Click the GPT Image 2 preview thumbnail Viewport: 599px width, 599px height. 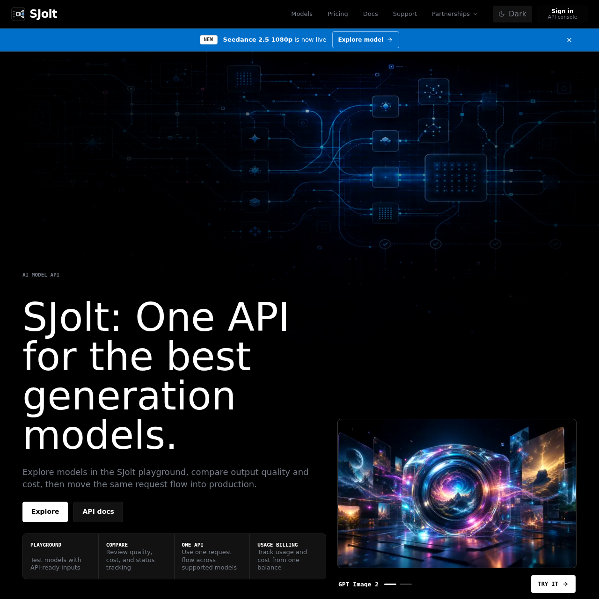(x=457, y=494)
